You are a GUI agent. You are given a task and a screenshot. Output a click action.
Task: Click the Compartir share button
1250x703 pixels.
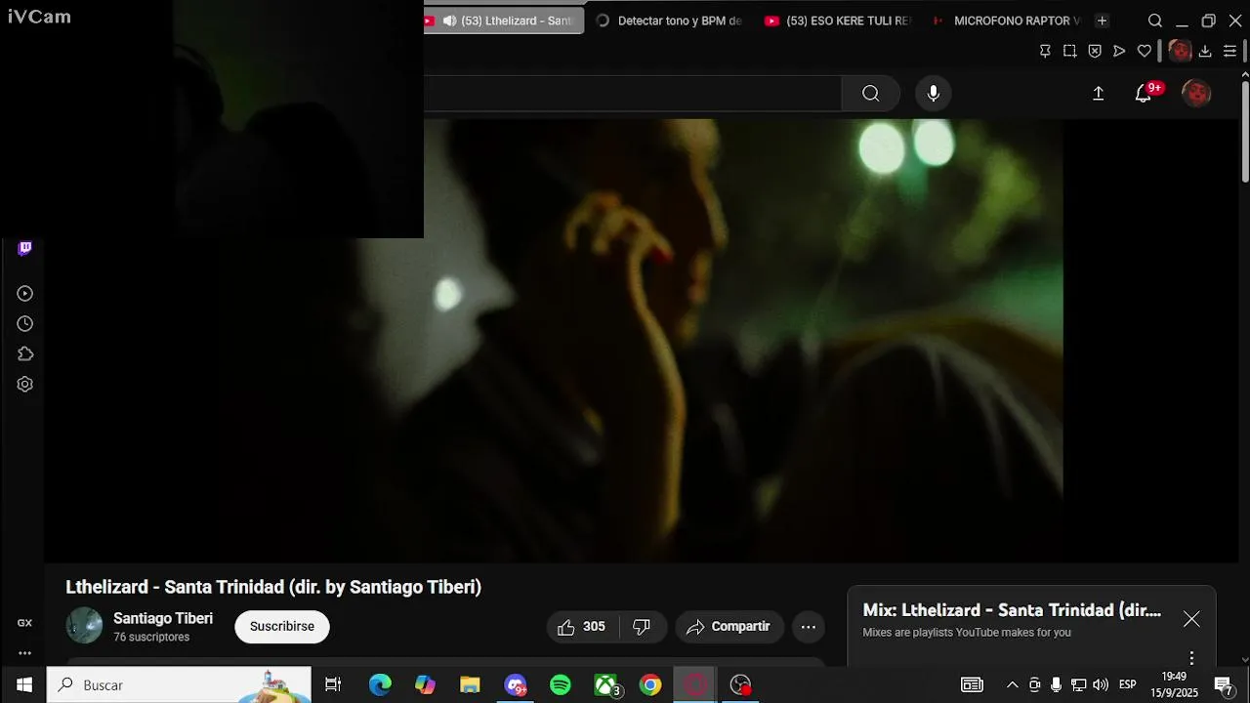coord(729,627)
